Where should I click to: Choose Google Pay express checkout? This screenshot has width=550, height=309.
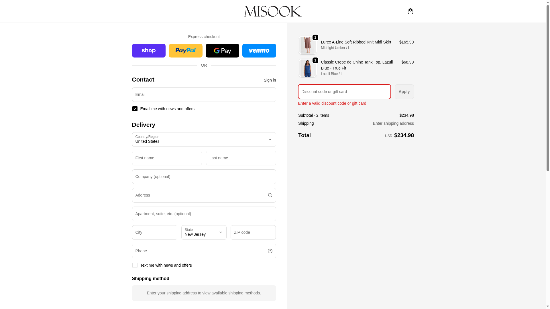[x=222, y=51]
